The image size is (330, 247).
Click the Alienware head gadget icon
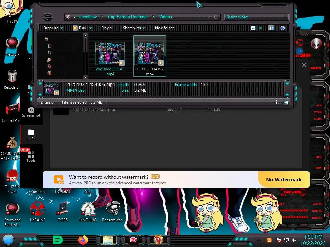pos(316,43)
